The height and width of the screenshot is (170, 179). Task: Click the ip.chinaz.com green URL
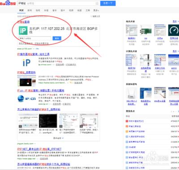pyautogui.click(x=45, y=65)
